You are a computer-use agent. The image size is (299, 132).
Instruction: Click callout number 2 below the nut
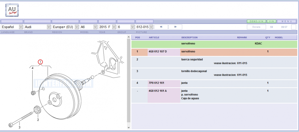(x=38, y=120)
